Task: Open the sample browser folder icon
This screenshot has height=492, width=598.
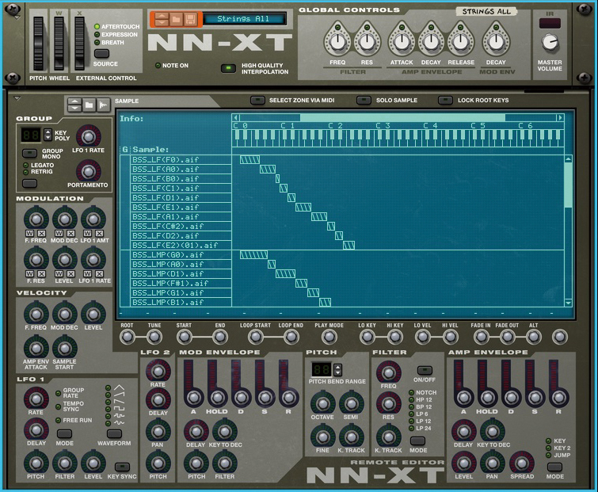Action: [89, 105]
